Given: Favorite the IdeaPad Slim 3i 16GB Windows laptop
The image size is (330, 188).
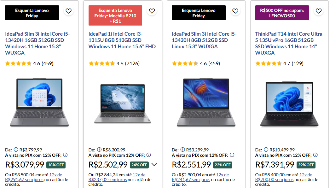Looking at the screenshot, I should pos(68,11).
